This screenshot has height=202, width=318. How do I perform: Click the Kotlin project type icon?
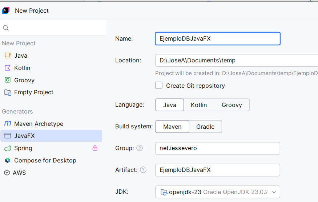8,68
